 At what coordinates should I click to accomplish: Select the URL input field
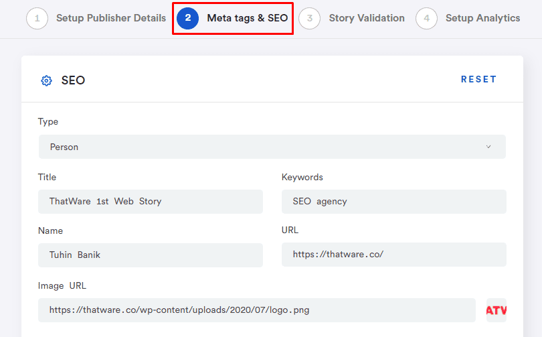(394, 255)
